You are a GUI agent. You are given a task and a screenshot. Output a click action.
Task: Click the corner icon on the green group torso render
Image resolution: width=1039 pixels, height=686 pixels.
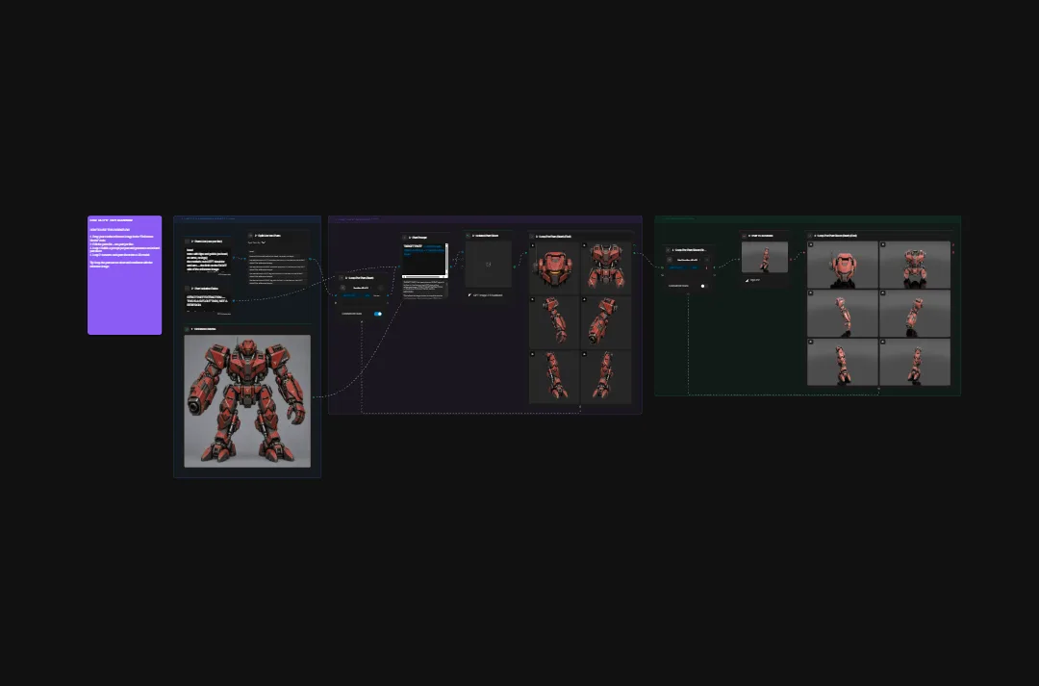click(x=883, y=244)
